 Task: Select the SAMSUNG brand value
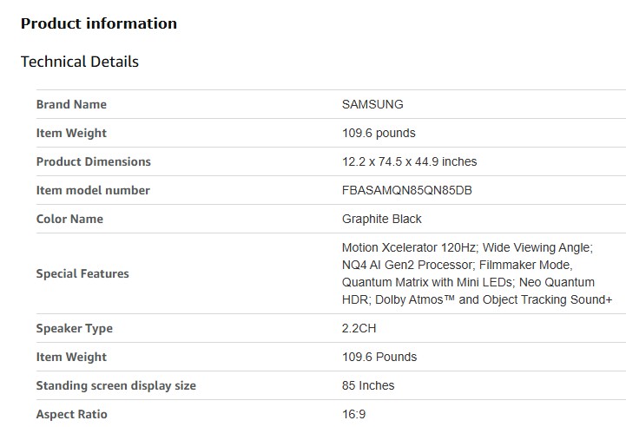click(372, 104)
